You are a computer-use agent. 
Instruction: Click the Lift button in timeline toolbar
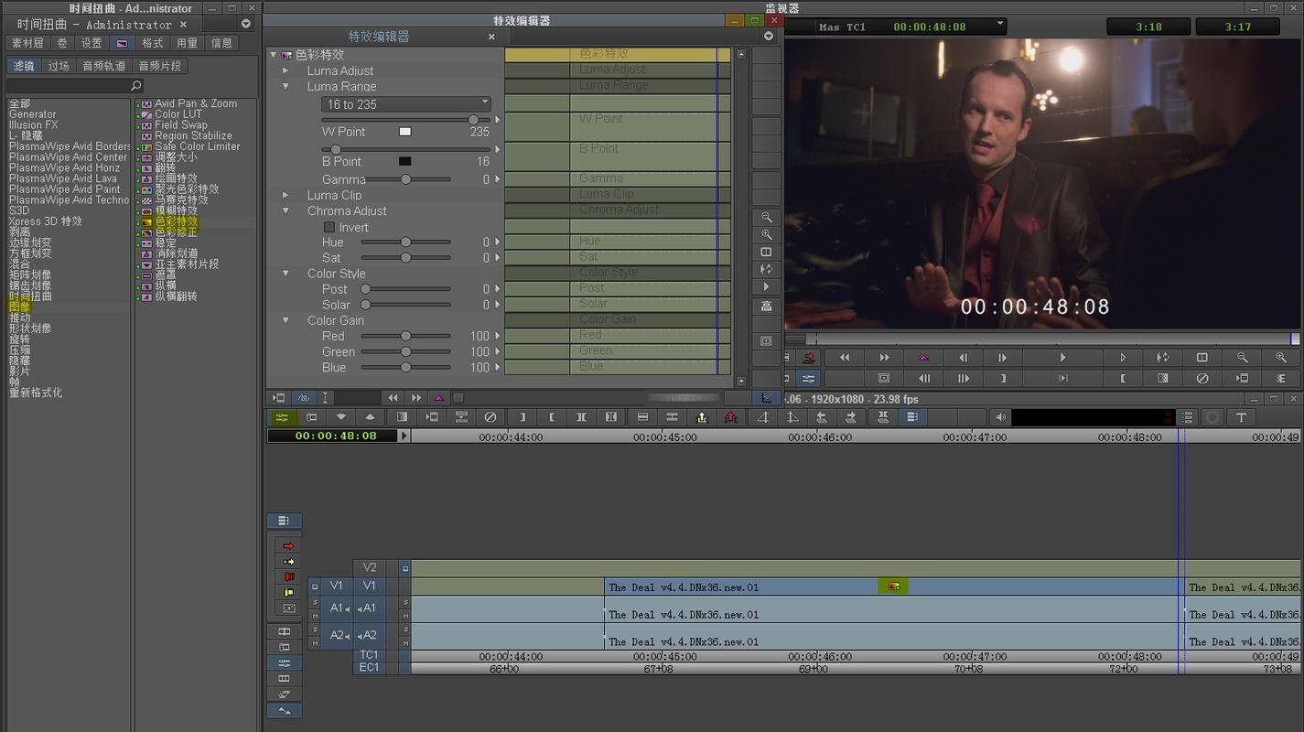pyautogui.click(x=701, y=417)
